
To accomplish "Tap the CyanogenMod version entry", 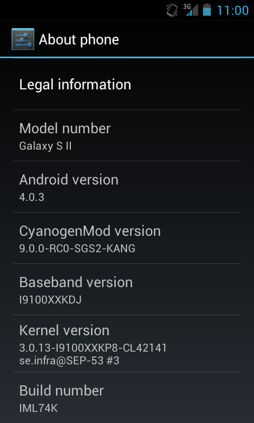I will pos(127,238).
